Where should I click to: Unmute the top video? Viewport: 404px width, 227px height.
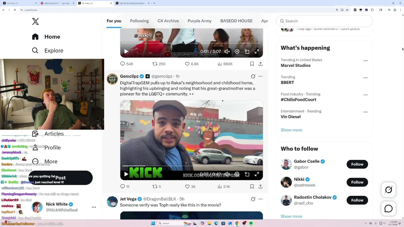pyautogui.click(x=227, y=51)
